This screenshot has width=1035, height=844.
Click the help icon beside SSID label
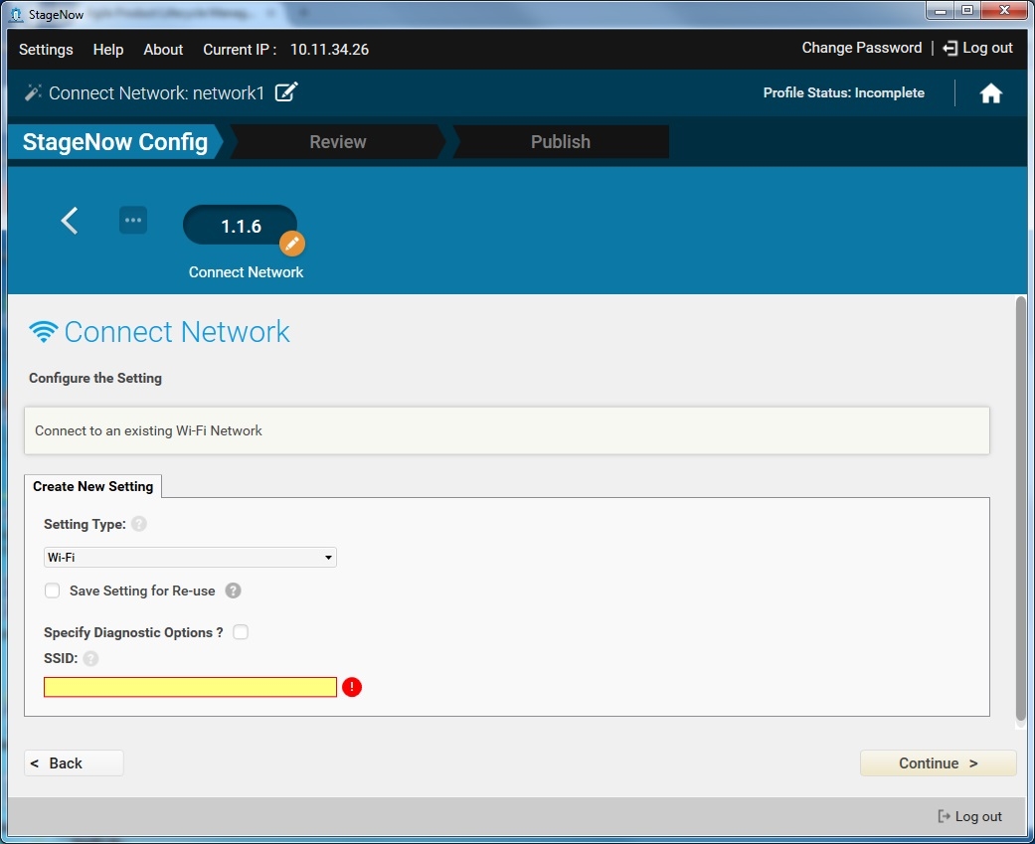[91, 658]
